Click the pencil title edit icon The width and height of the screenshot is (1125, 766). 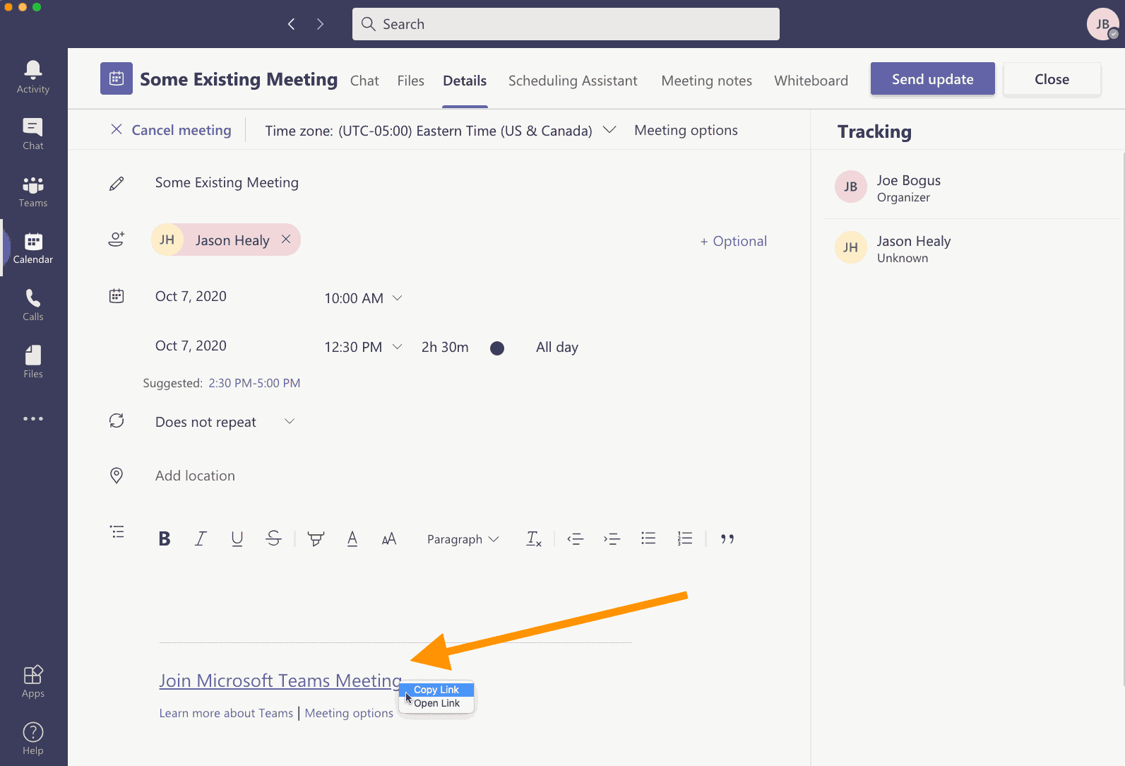click(x=117, y=184)
